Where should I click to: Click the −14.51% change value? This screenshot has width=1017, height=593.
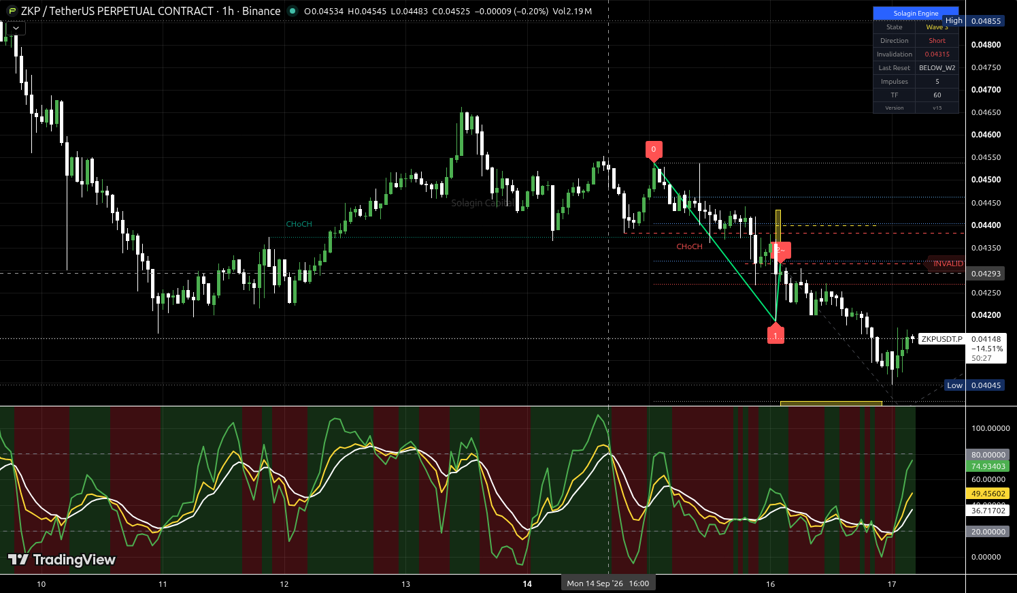pos(987,349)
